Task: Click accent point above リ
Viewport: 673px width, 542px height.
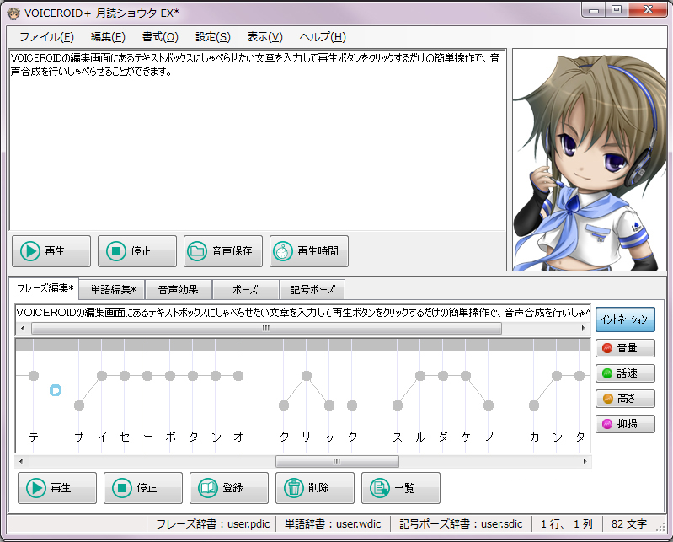Action: [x=307, y=376]
